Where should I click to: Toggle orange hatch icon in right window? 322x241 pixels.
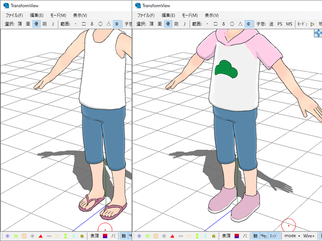[x=156, y=236]
